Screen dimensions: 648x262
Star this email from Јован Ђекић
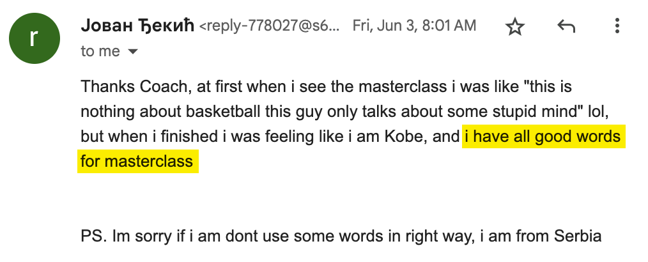click(514, 26)
